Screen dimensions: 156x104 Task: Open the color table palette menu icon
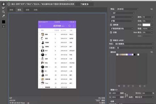click(x=151, y=52)
